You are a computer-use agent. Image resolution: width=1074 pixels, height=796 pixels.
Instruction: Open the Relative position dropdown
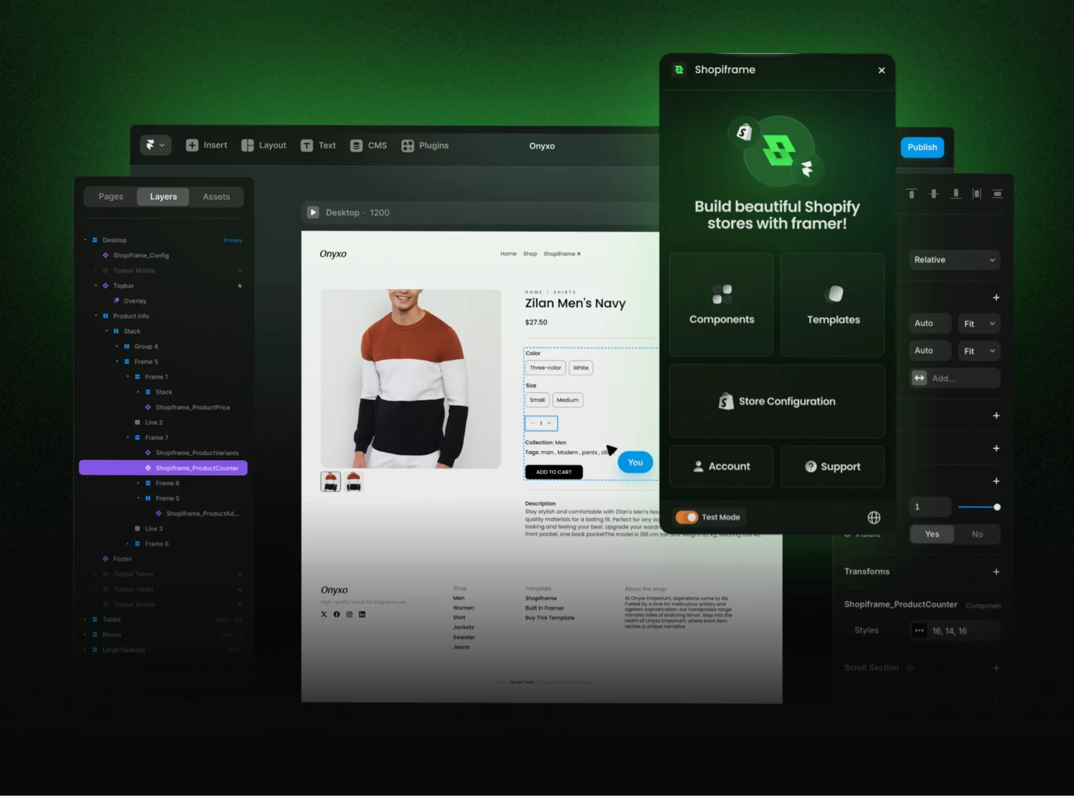pyautogui.click(x=954, y=259)
